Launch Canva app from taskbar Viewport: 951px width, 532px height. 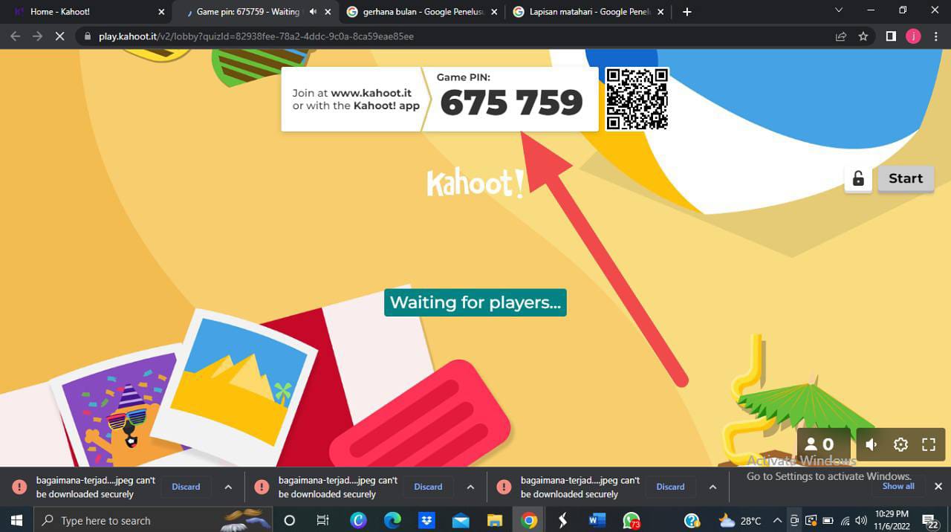[x=358, y=520]
